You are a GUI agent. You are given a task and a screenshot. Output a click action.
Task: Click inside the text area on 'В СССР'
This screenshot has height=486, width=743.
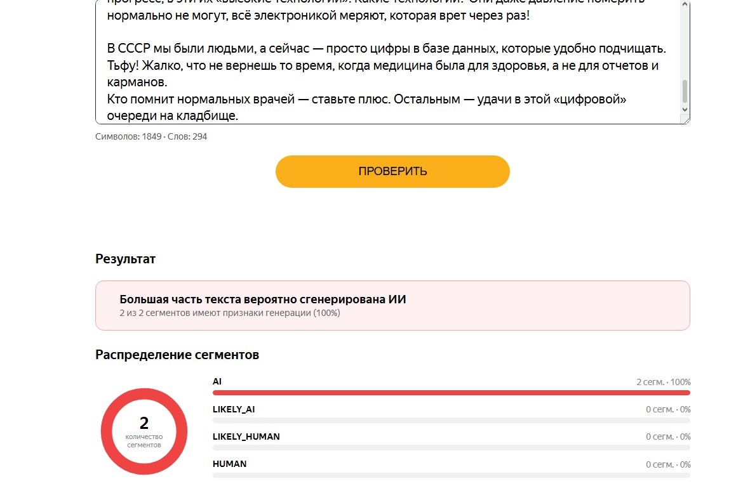click(128, 49)
